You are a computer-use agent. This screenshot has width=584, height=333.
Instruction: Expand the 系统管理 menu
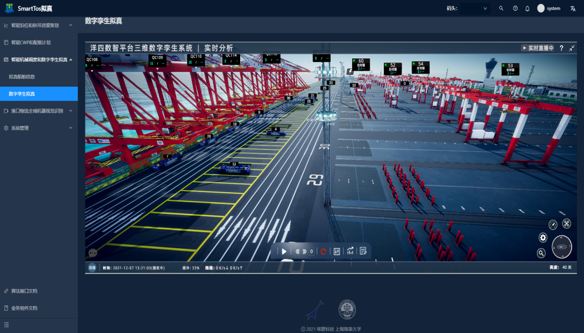[x=38, y=128]
